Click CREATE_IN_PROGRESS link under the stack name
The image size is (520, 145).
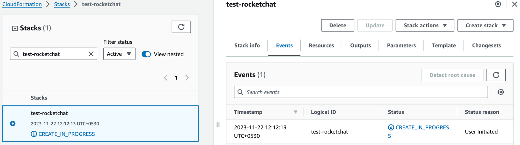click(67, 134)
